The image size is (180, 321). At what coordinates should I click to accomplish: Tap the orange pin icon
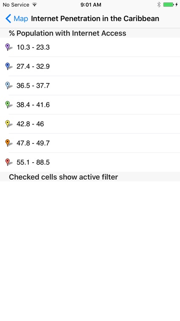pos(9,143)
